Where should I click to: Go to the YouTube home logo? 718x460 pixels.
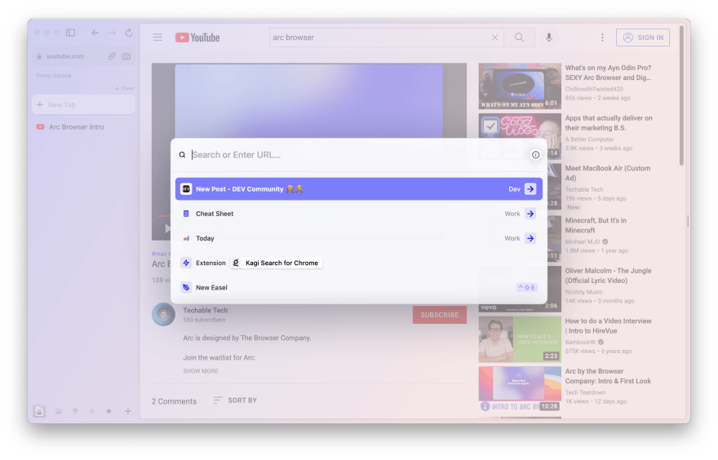[x=197, y=38]
